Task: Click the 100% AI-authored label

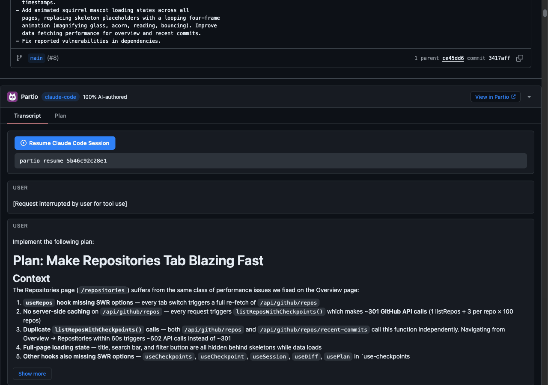Action: click(105, 97)
